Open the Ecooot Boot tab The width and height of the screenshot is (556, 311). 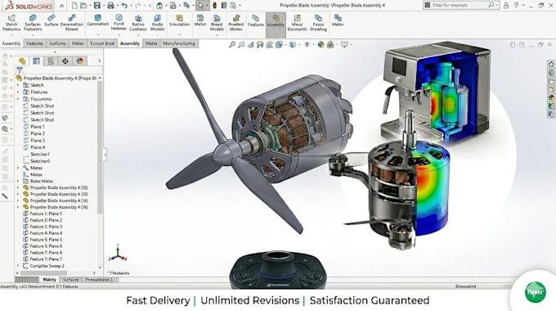[x=102, y=43]
